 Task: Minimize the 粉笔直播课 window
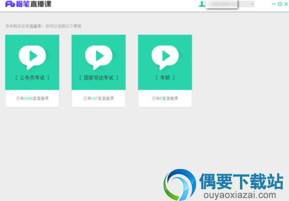(x=274, y=4)
